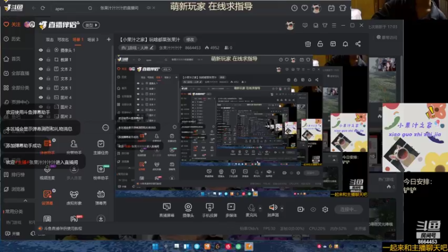Toggle visibility of 截屏 1 source
This screenshot has width=448, height=252.
click(41, 60)
